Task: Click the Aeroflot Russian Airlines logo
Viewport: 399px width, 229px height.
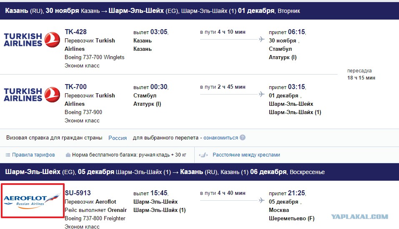Action: tap(33, 201)
